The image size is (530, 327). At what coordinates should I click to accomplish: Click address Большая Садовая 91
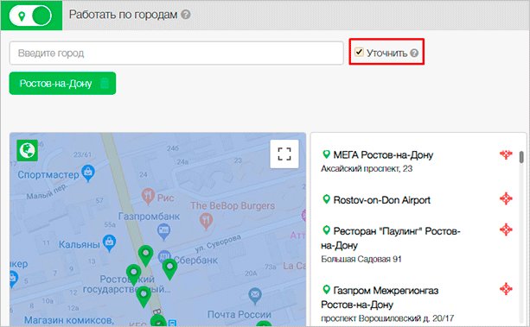(361, 259)
